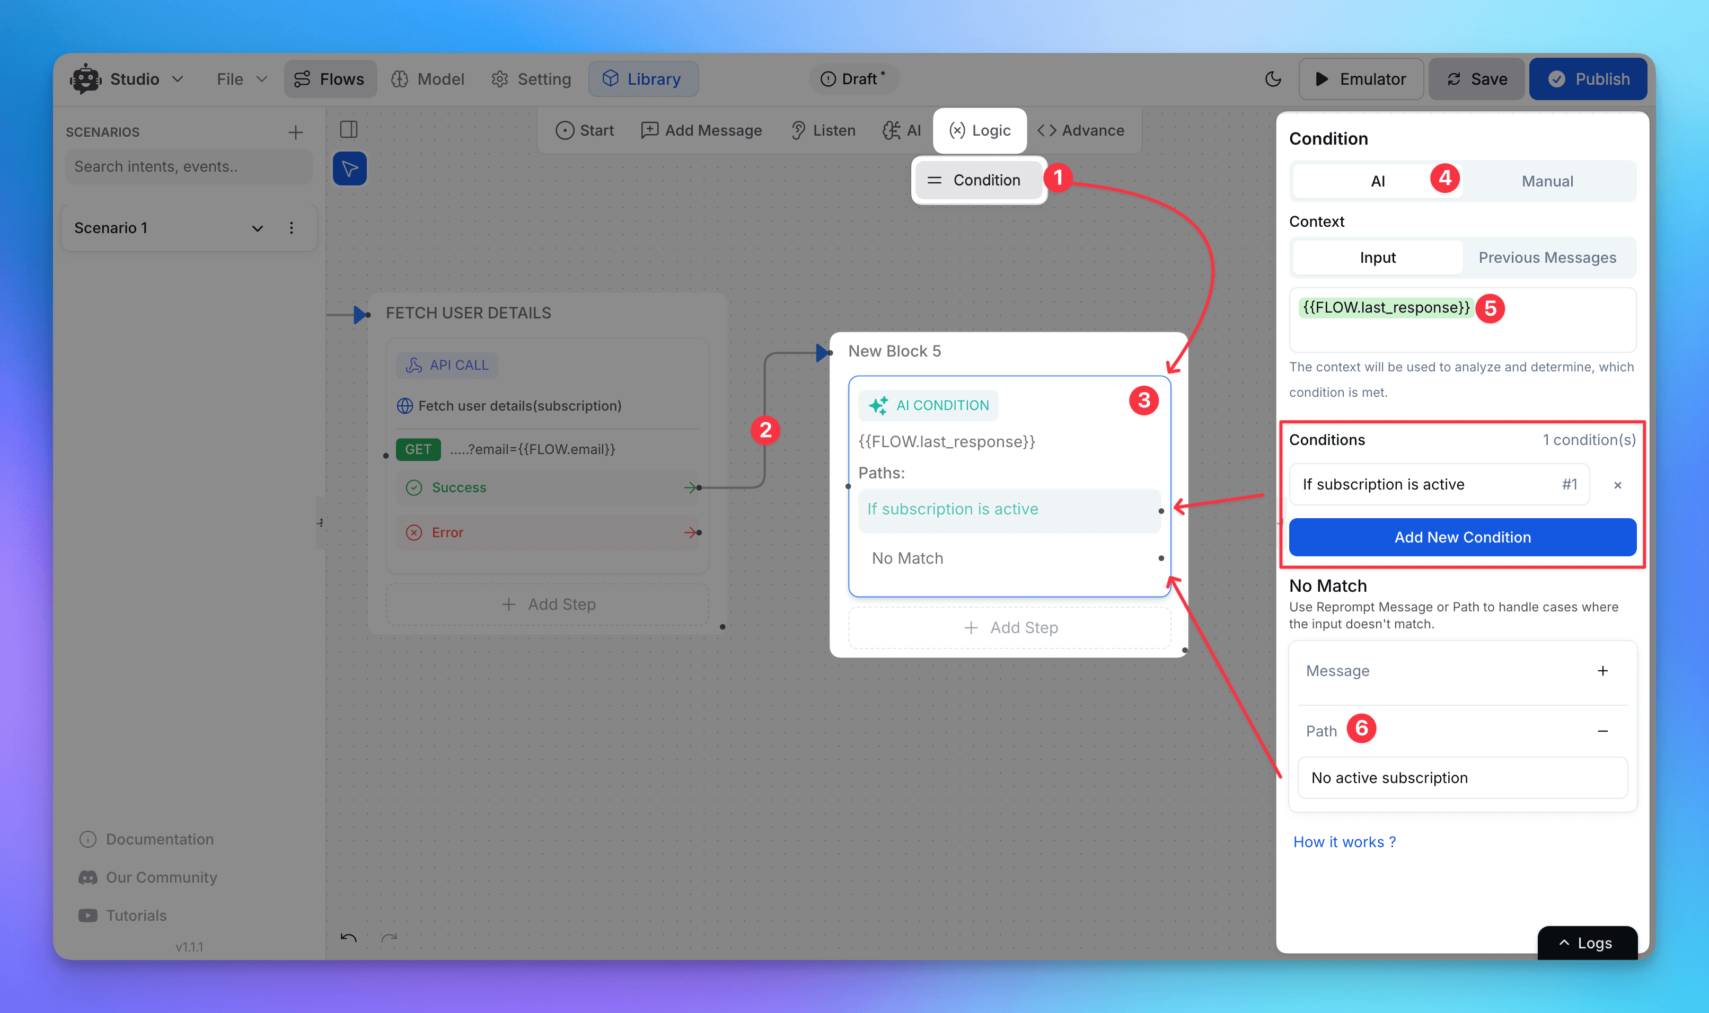Open Scenario 1 three-dot options menu
1709x1013 pixels.
pyautogui.click(x=292, y=228)
